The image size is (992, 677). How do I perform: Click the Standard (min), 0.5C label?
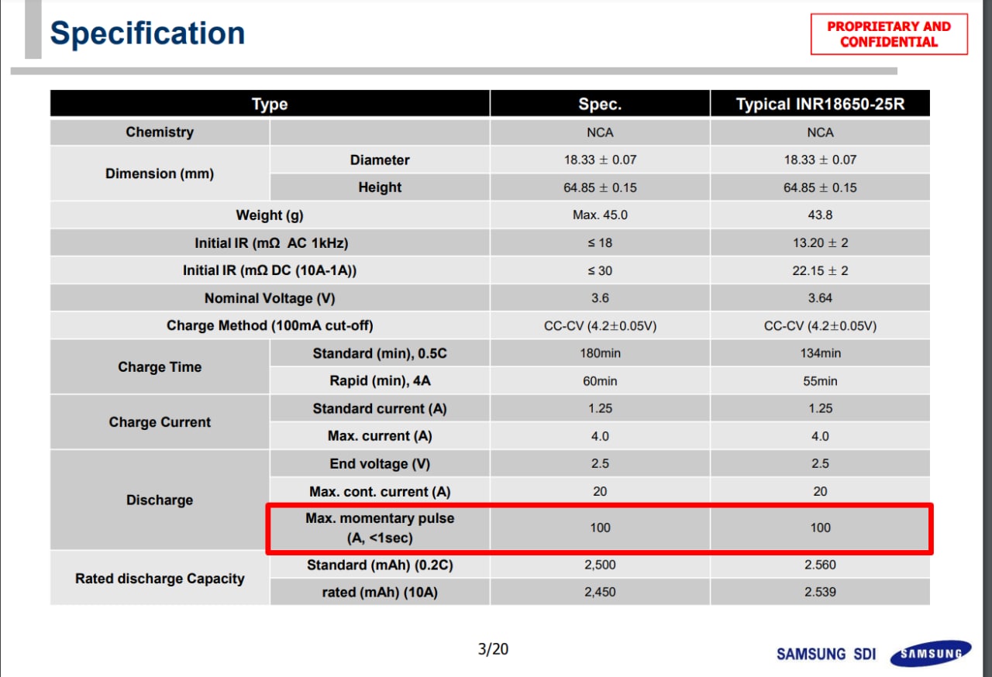[380, 353]
